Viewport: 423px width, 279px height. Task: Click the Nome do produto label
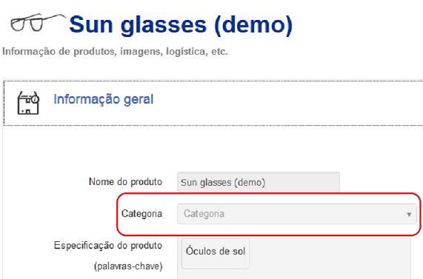[x=125, y=181]
